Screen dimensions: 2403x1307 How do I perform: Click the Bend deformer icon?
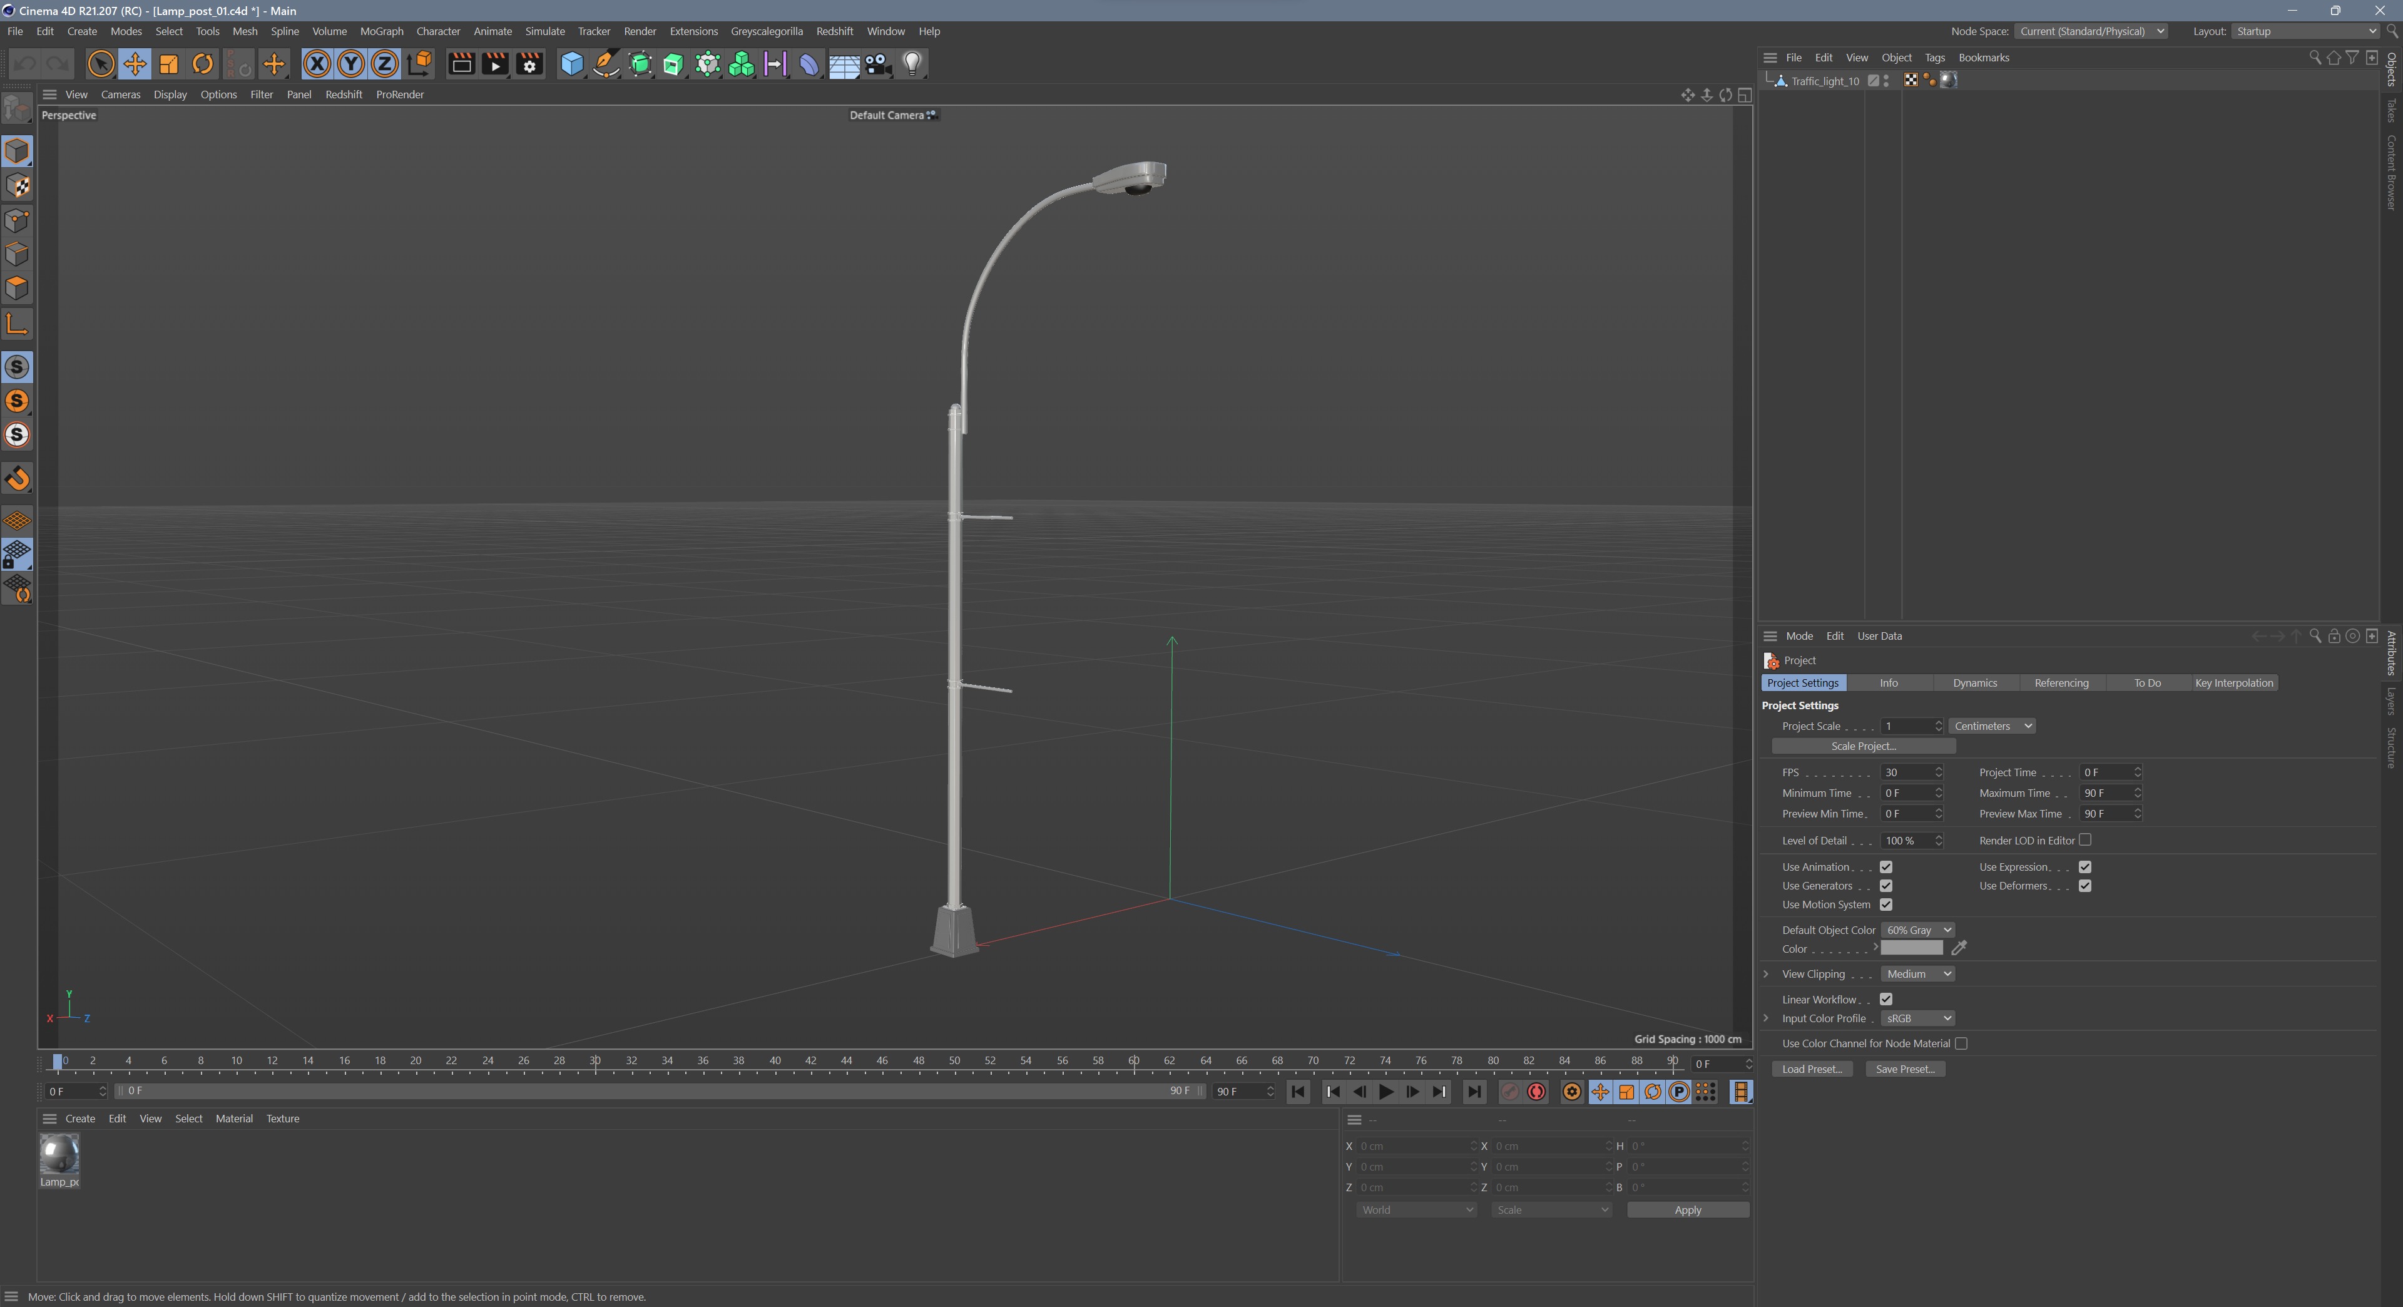tap(810, 64)
